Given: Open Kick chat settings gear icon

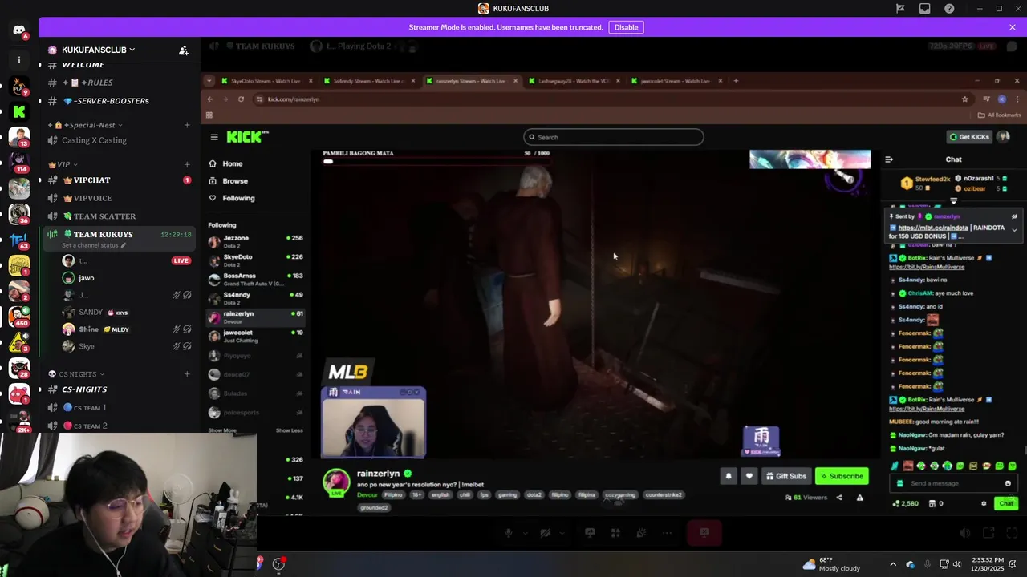Looking at the screenshot, I should [x=984, y=504].
